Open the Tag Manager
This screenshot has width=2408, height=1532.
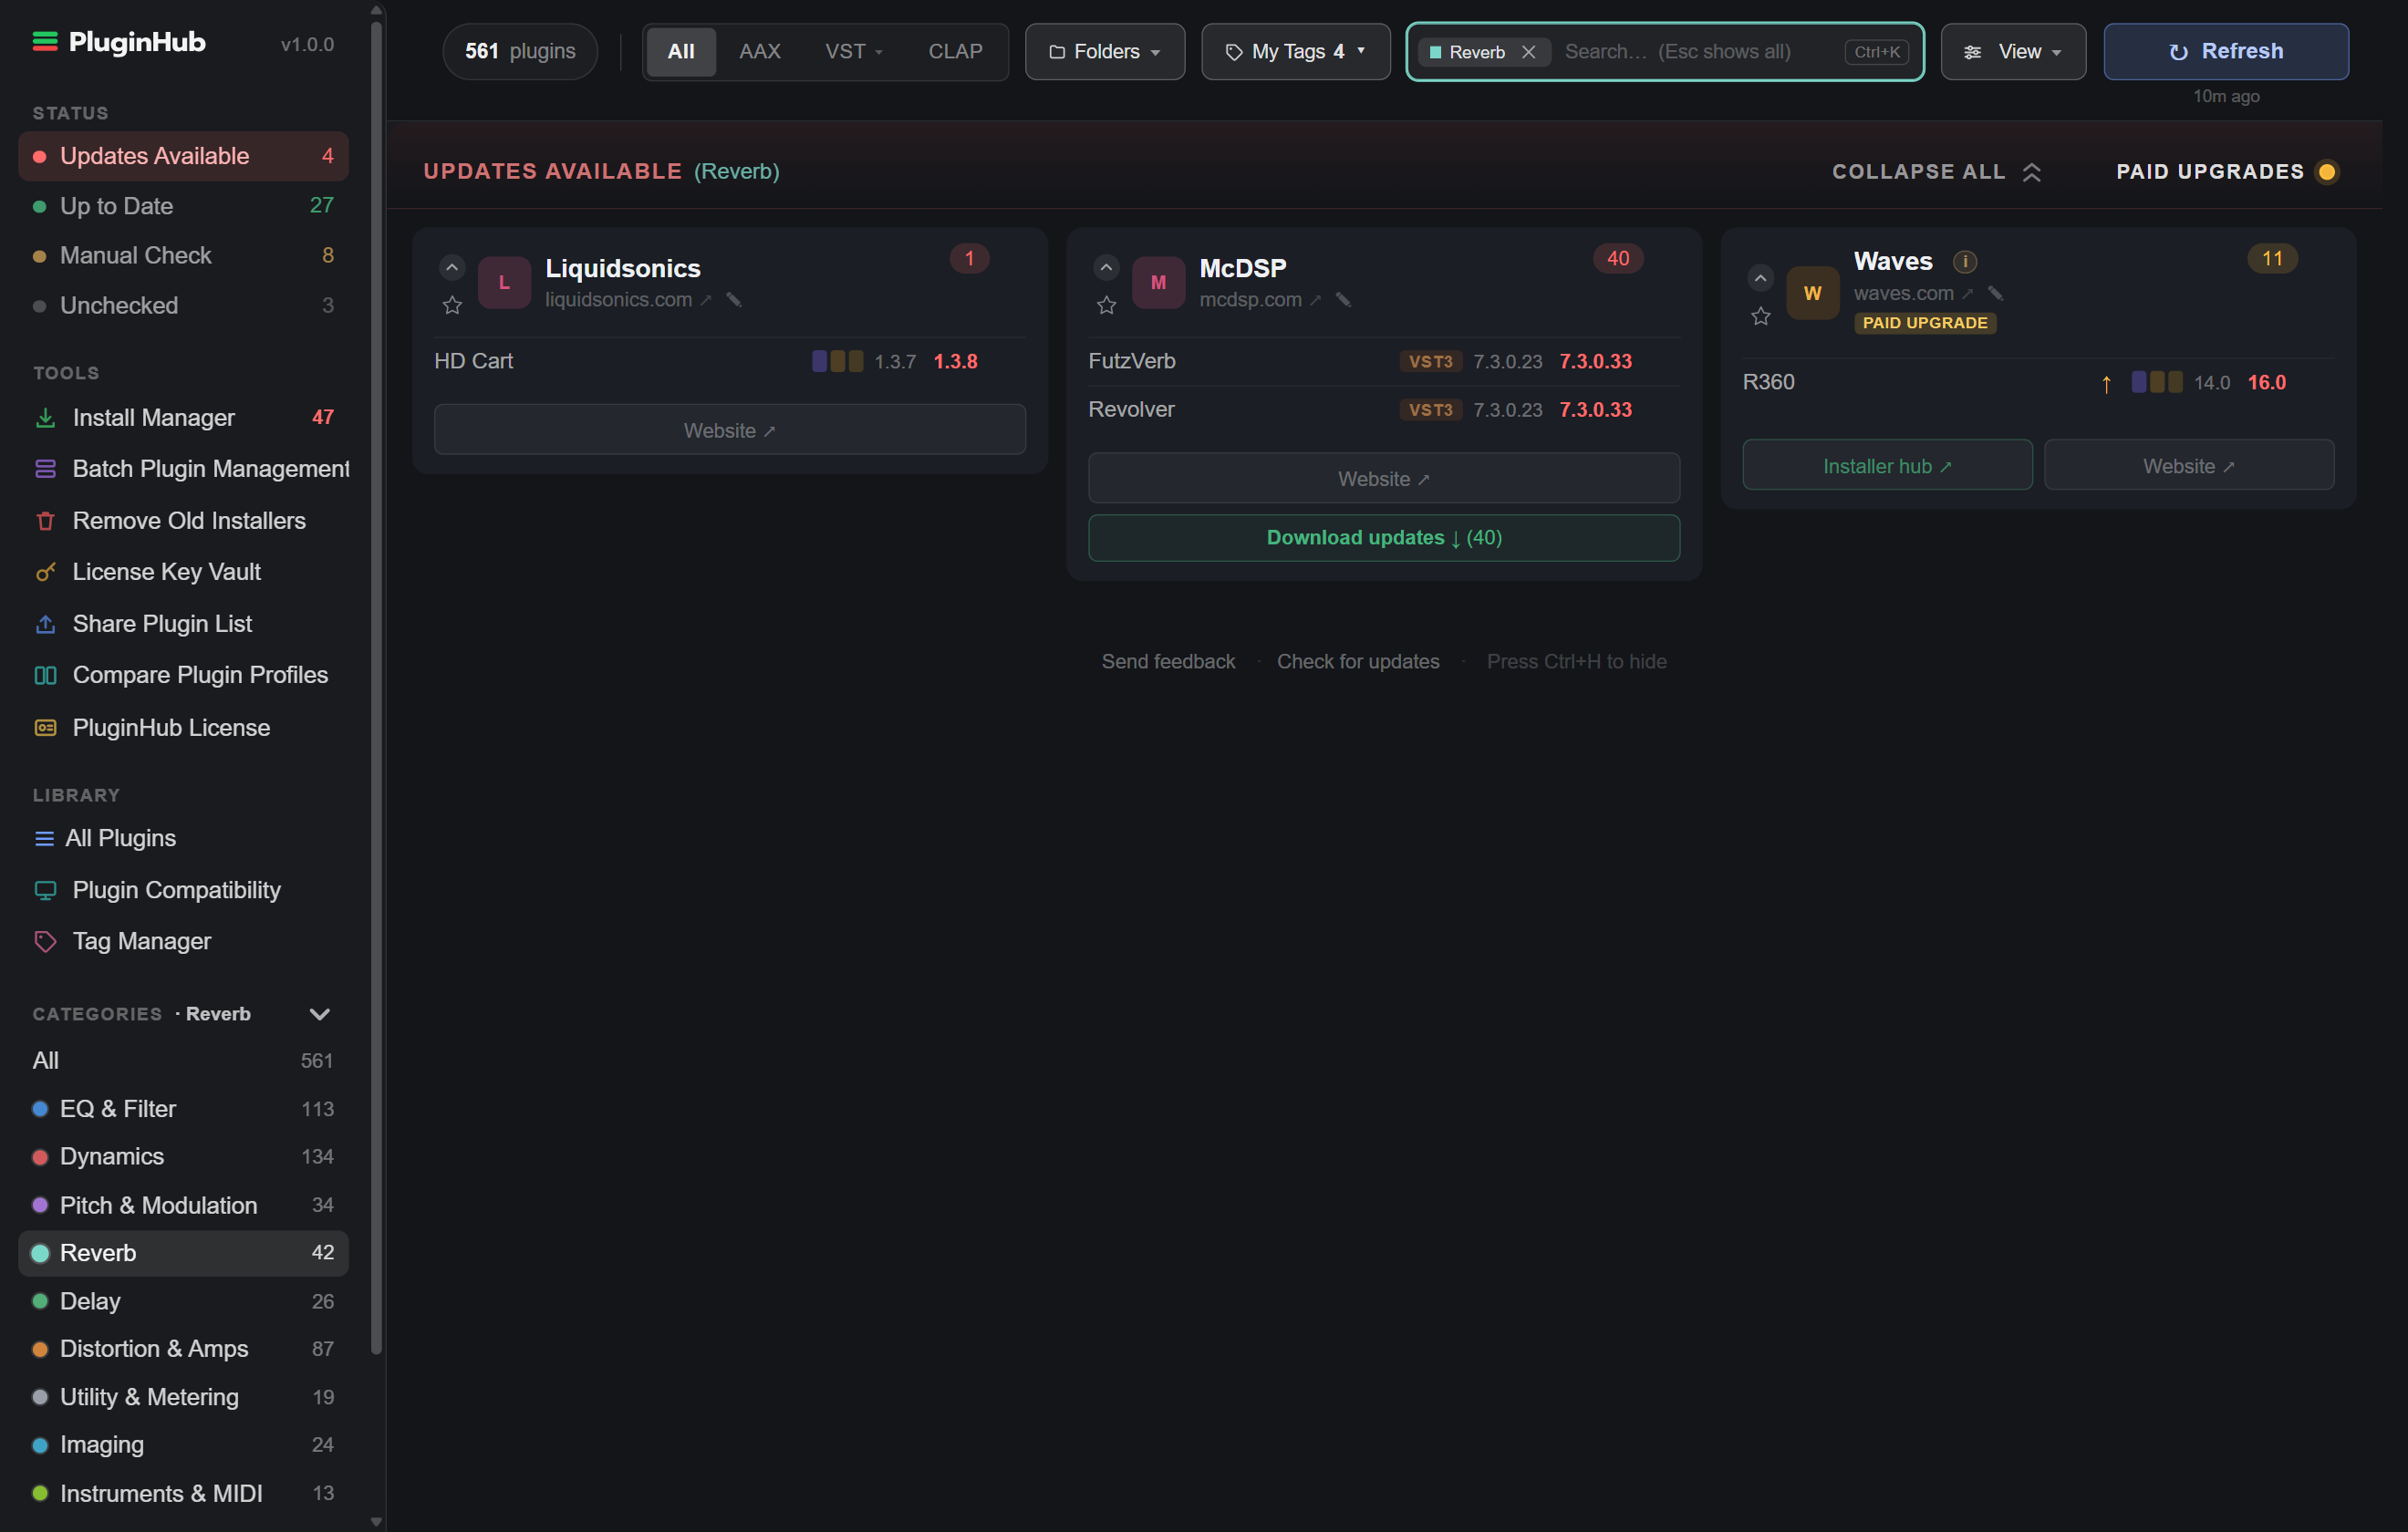(x=184, y=941)
